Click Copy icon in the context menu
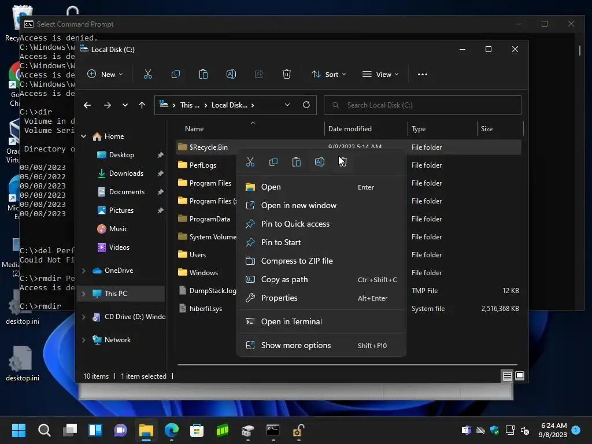592x444 pixels. click(x=273, y=162)
